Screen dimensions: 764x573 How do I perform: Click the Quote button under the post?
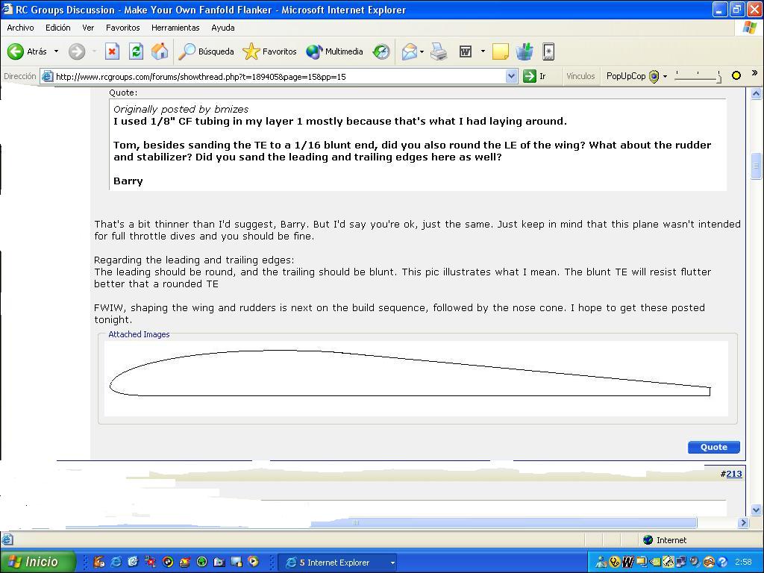click(713, 447)
